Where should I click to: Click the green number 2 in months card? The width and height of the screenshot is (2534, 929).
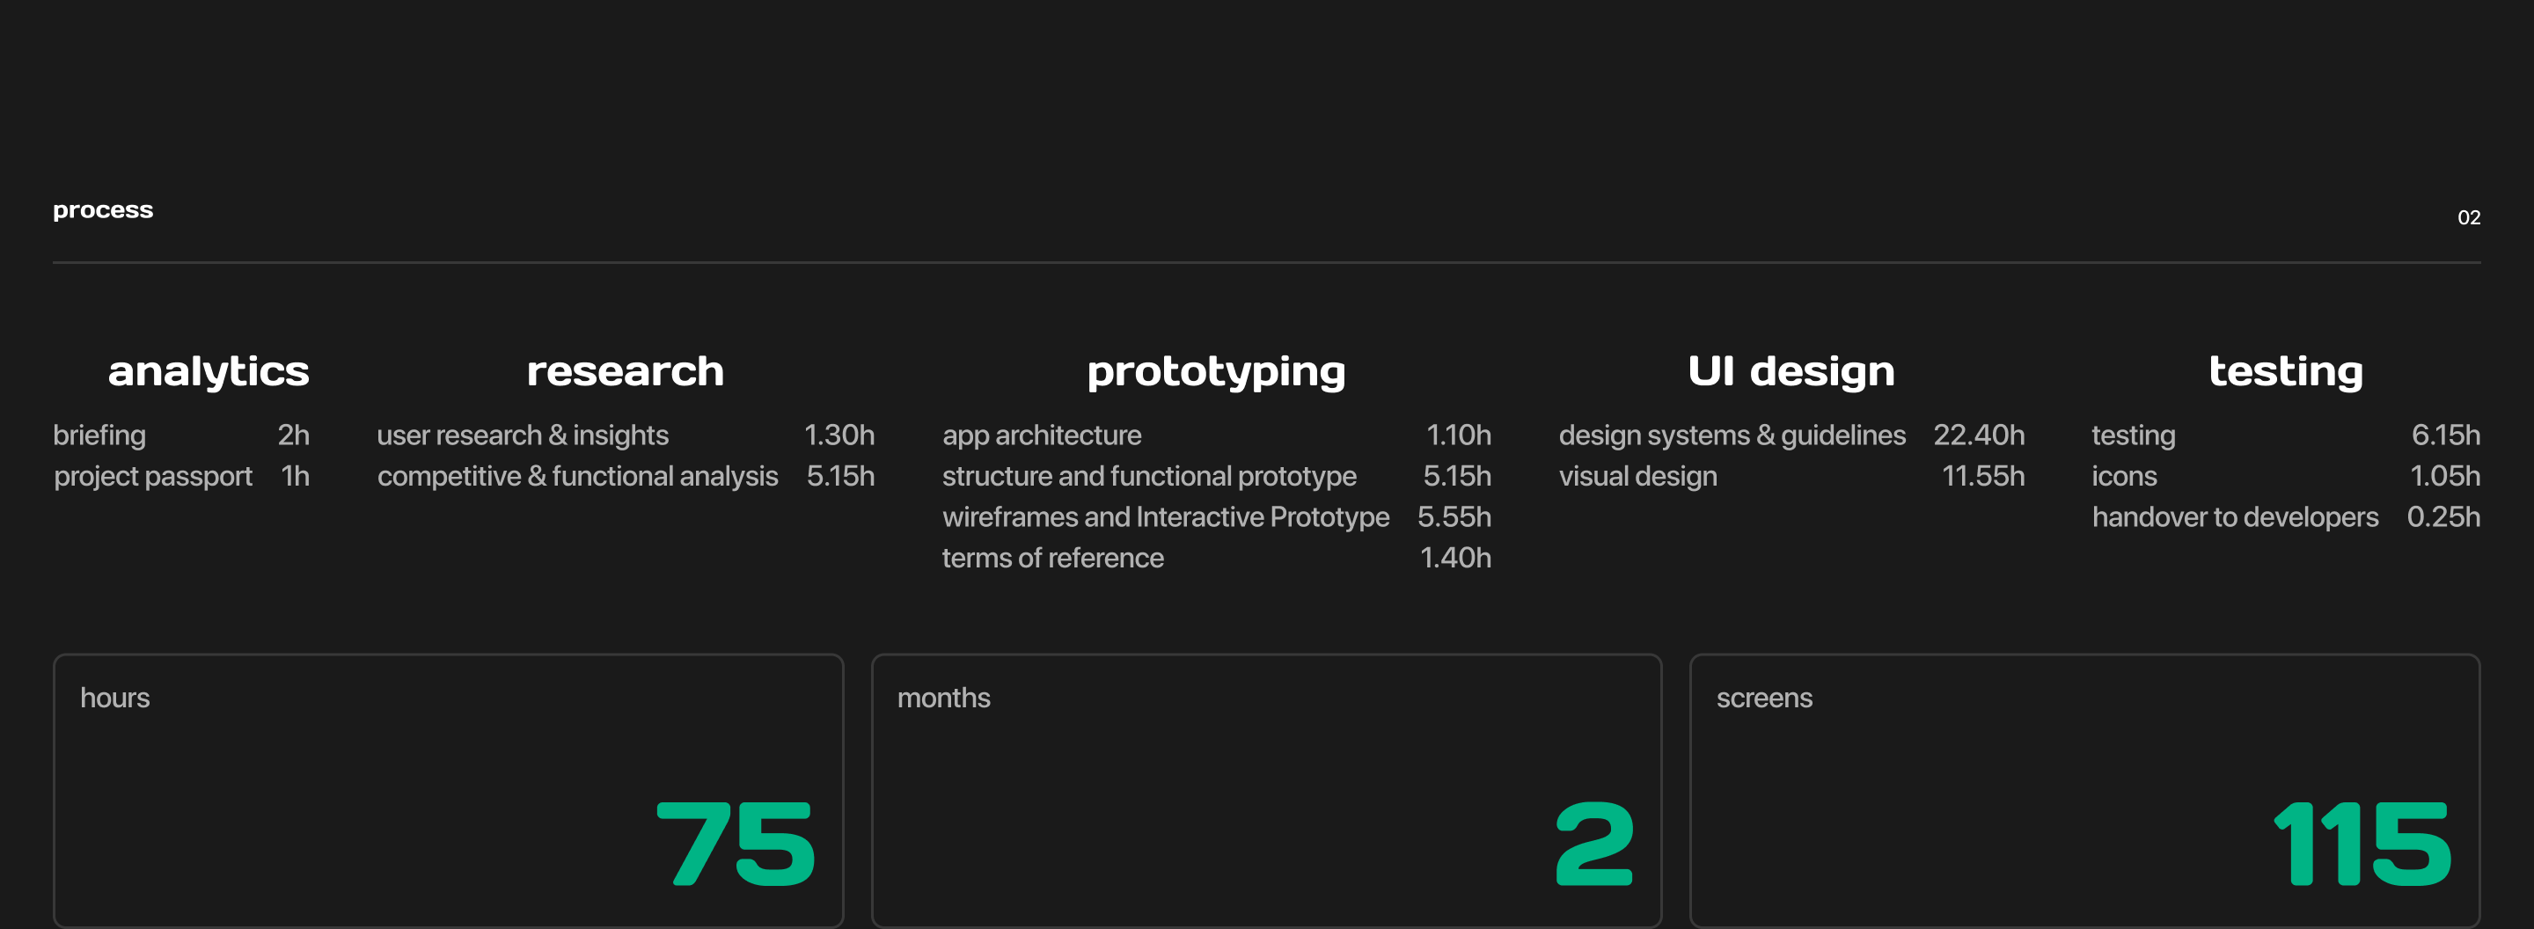click(x=1593, y=844)
